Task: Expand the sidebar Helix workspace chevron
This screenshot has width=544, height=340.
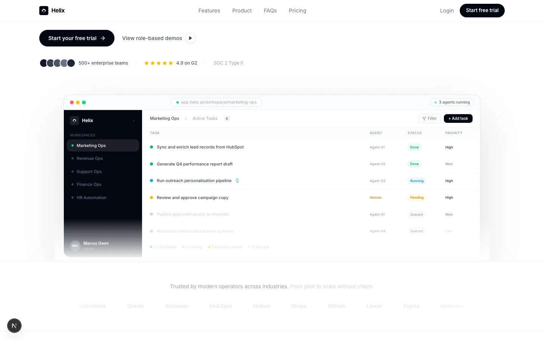Action: click(134, 121)
